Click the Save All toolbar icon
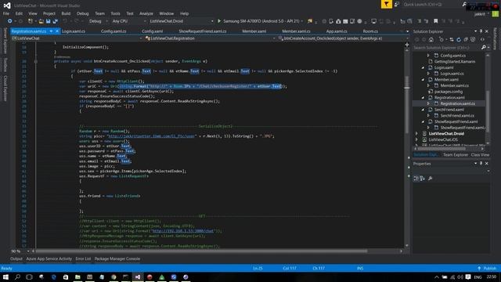The image size is (501, 282). click(x=55, y=21)
